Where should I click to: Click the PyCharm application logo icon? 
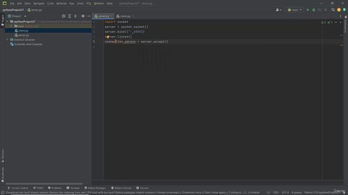click(x=4, y=3)
